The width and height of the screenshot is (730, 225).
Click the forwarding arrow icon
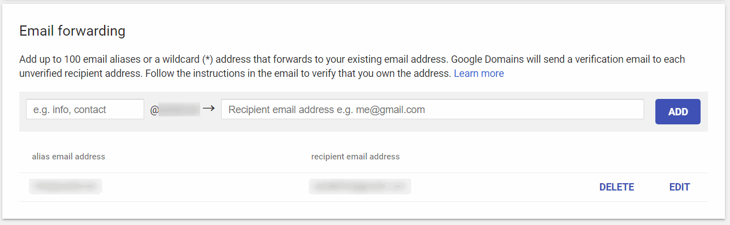coord(209,109)
